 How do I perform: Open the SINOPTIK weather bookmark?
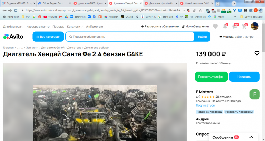(x=148, y=17)
